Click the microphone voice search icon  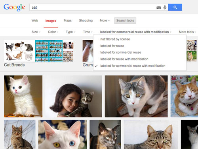tap(165, 8)
